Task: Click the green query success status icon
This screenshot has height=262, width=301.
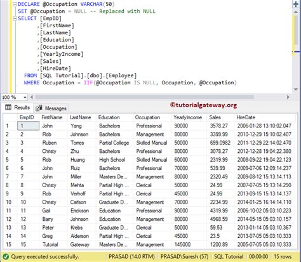Action: [6, 257]
